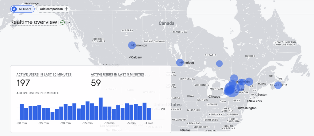Image resolution: width=314 pixels, height=136 pixels.
Task: Click the green checkmark status icon
Action: [x=63, y=22]
